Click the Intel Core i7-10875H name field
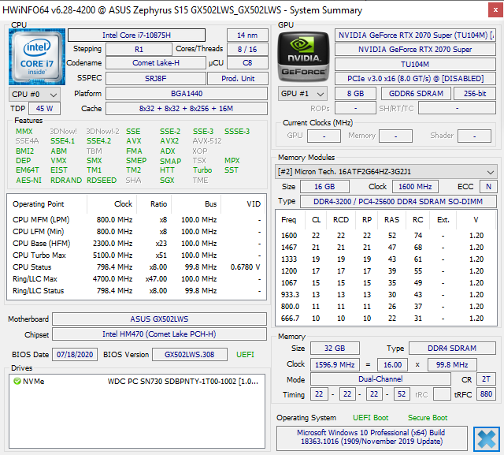The width and height of the screenshot is (504, 455). click(136, 35)
